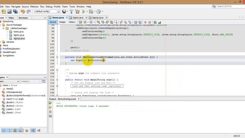Select jButton1ActionPerformed in Navigator
Viewport: 245px width, 138px height.
tap(26, 95)
